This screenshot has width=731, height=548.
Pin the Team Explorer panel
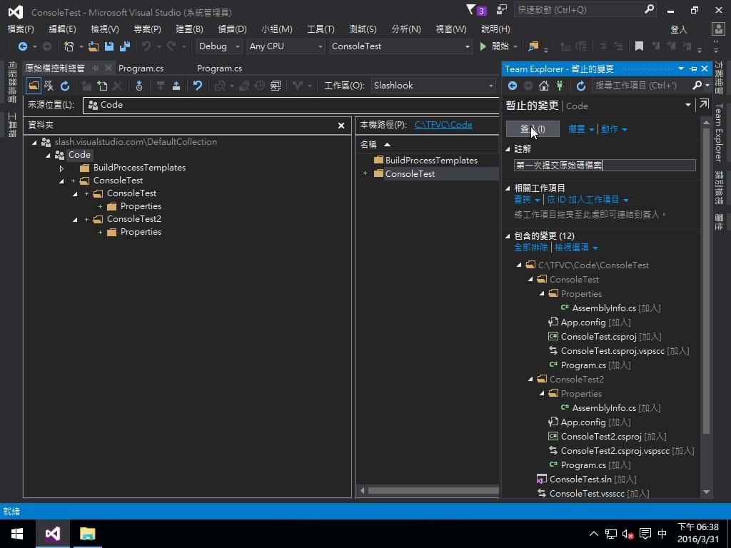[693, 69]
